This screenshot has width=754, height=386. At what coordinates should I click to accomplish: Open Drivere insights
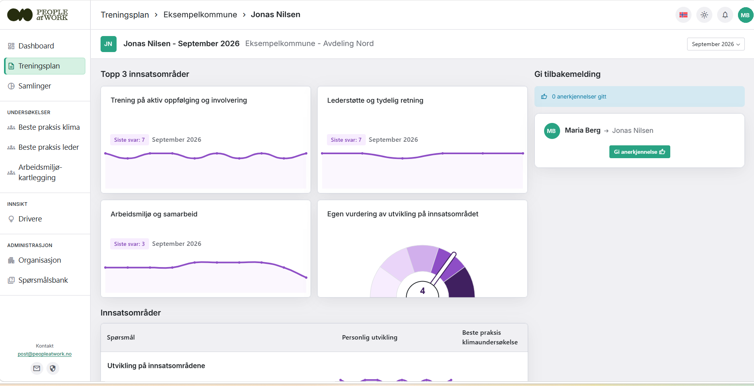[45, 219]
